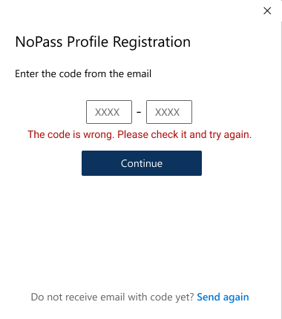Click 'Do not receive email with code yet?' text
This screenshot has width=282, height=319.
[112, 297]
